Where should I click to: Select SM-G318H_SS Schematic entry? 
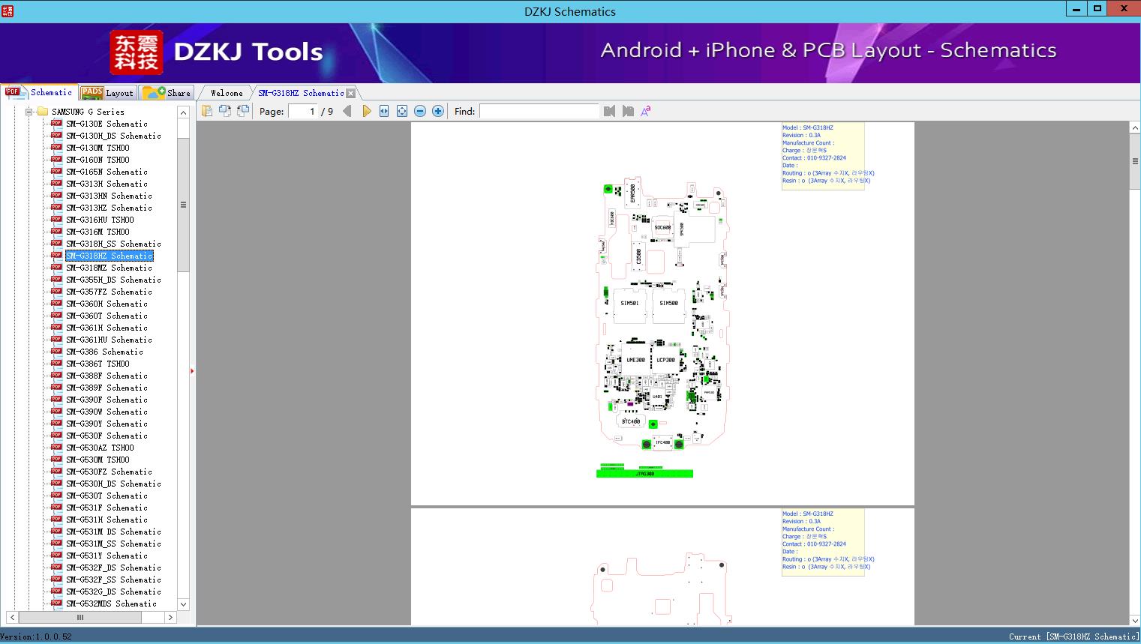pos(113,244)
